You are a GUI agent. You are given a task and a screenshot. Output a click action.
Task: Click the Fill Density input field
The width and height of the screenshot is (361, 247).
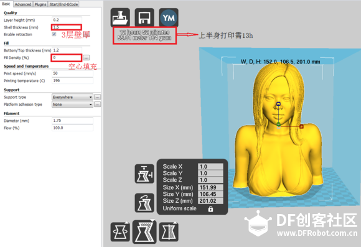point(67,57)
